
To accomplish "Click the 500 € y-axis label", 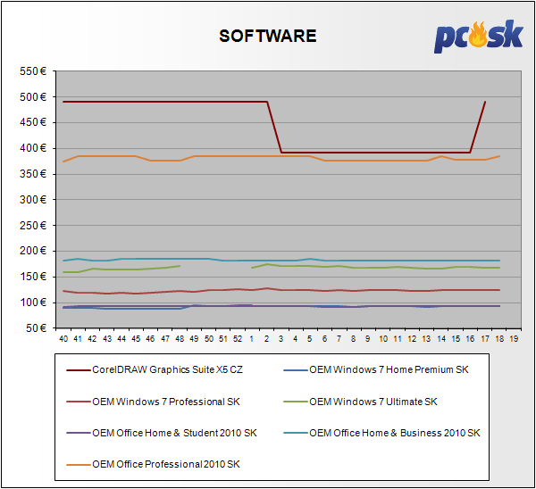I will point(33,97).
